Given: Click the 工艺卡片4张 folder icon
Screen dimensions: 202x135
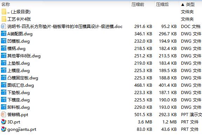Looking at the screenshot, I should pos(4,19).
